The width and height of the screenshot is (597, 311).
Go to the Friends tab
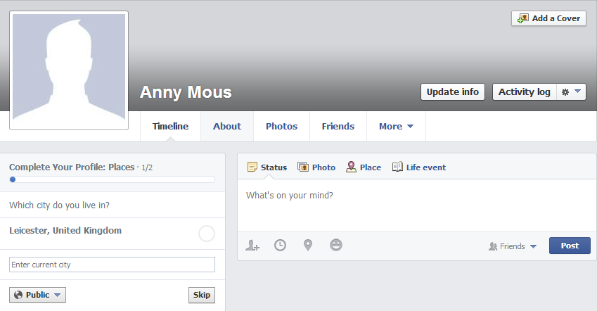338,126
